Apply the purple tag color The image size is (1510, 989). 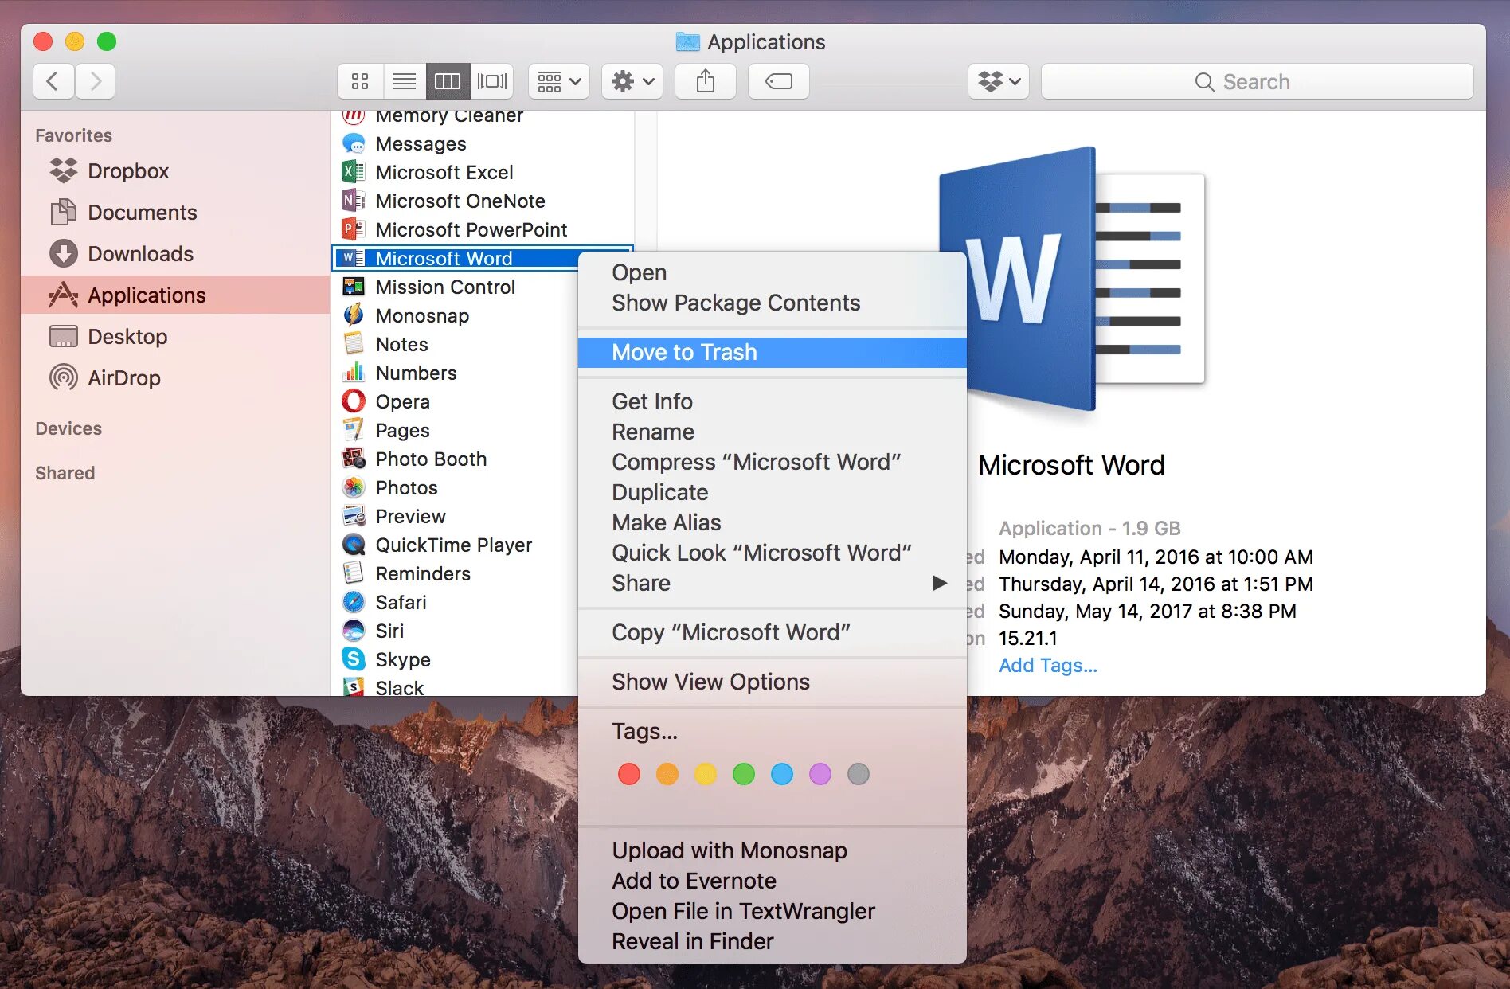(x=820, y=774)
